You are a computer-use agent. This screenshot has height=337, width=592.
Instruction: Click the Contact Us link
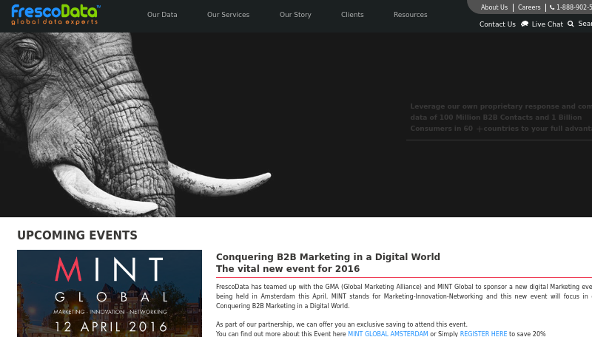[497, 24]
